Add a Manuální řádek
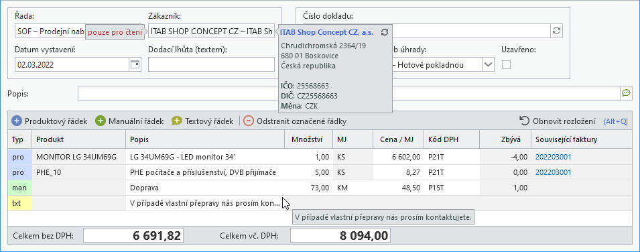The height and width of the screenshot is (252, 640). tap(129, 121)
